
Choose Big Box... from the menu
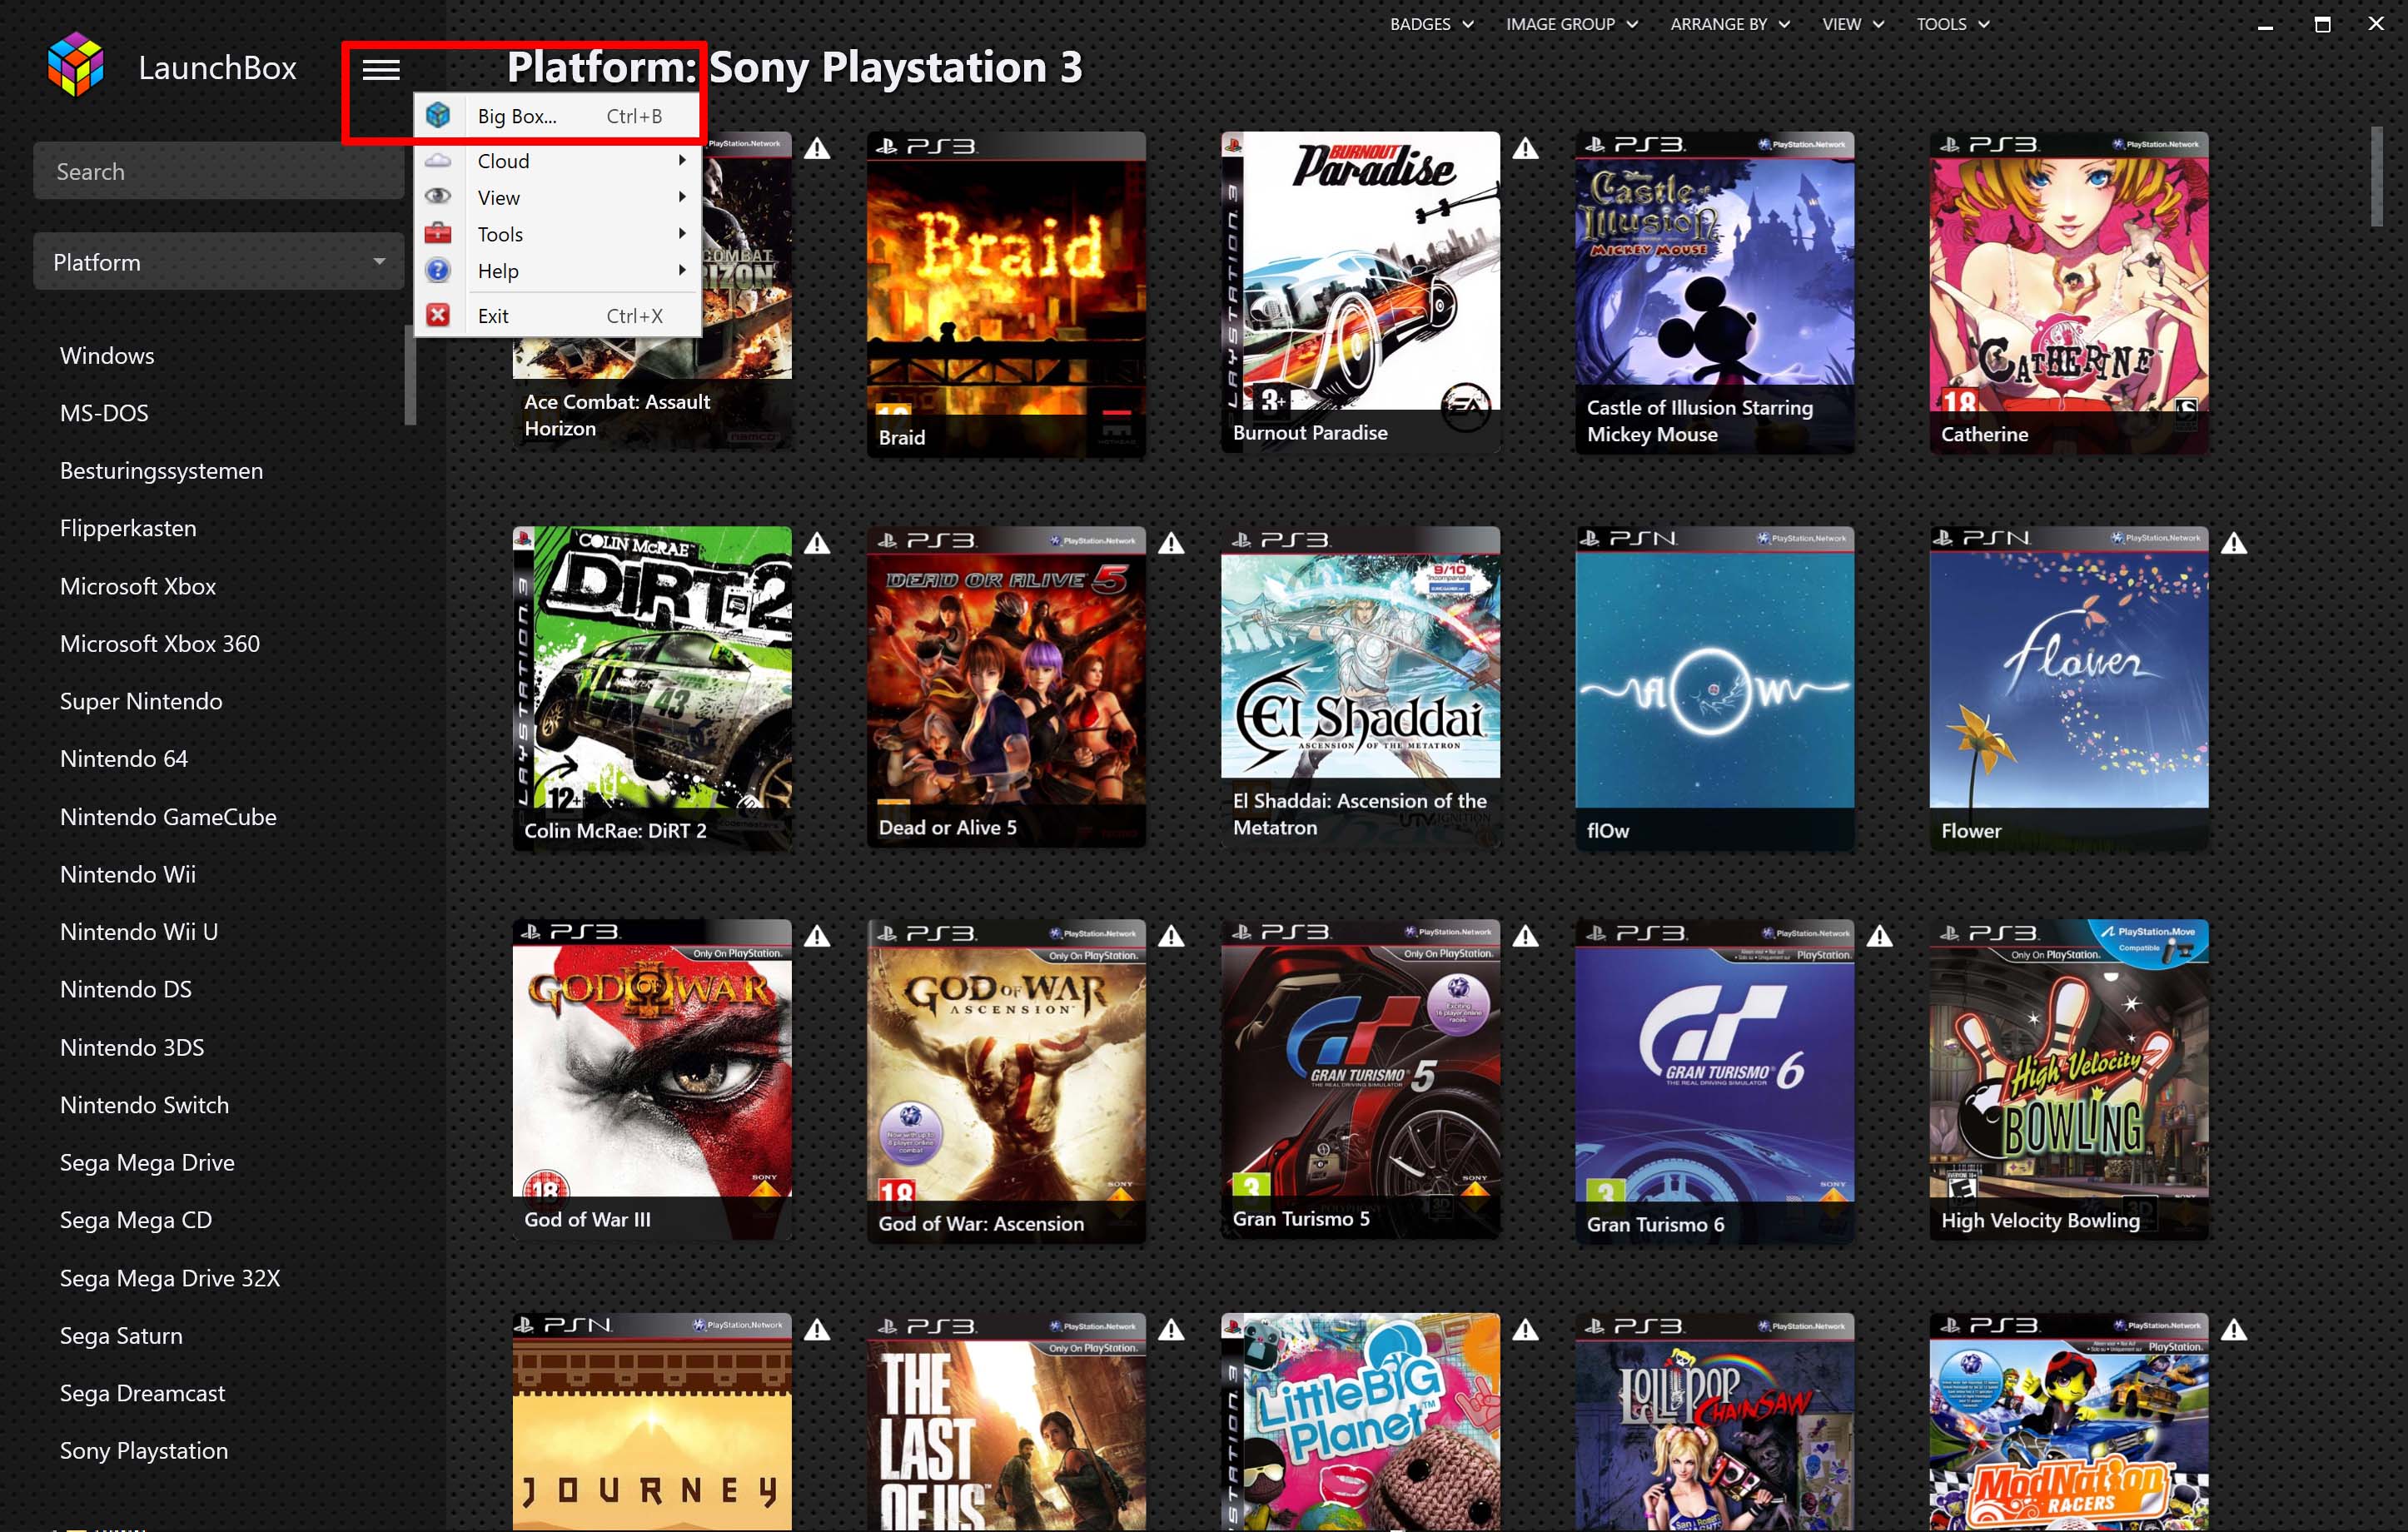[558, 116]
